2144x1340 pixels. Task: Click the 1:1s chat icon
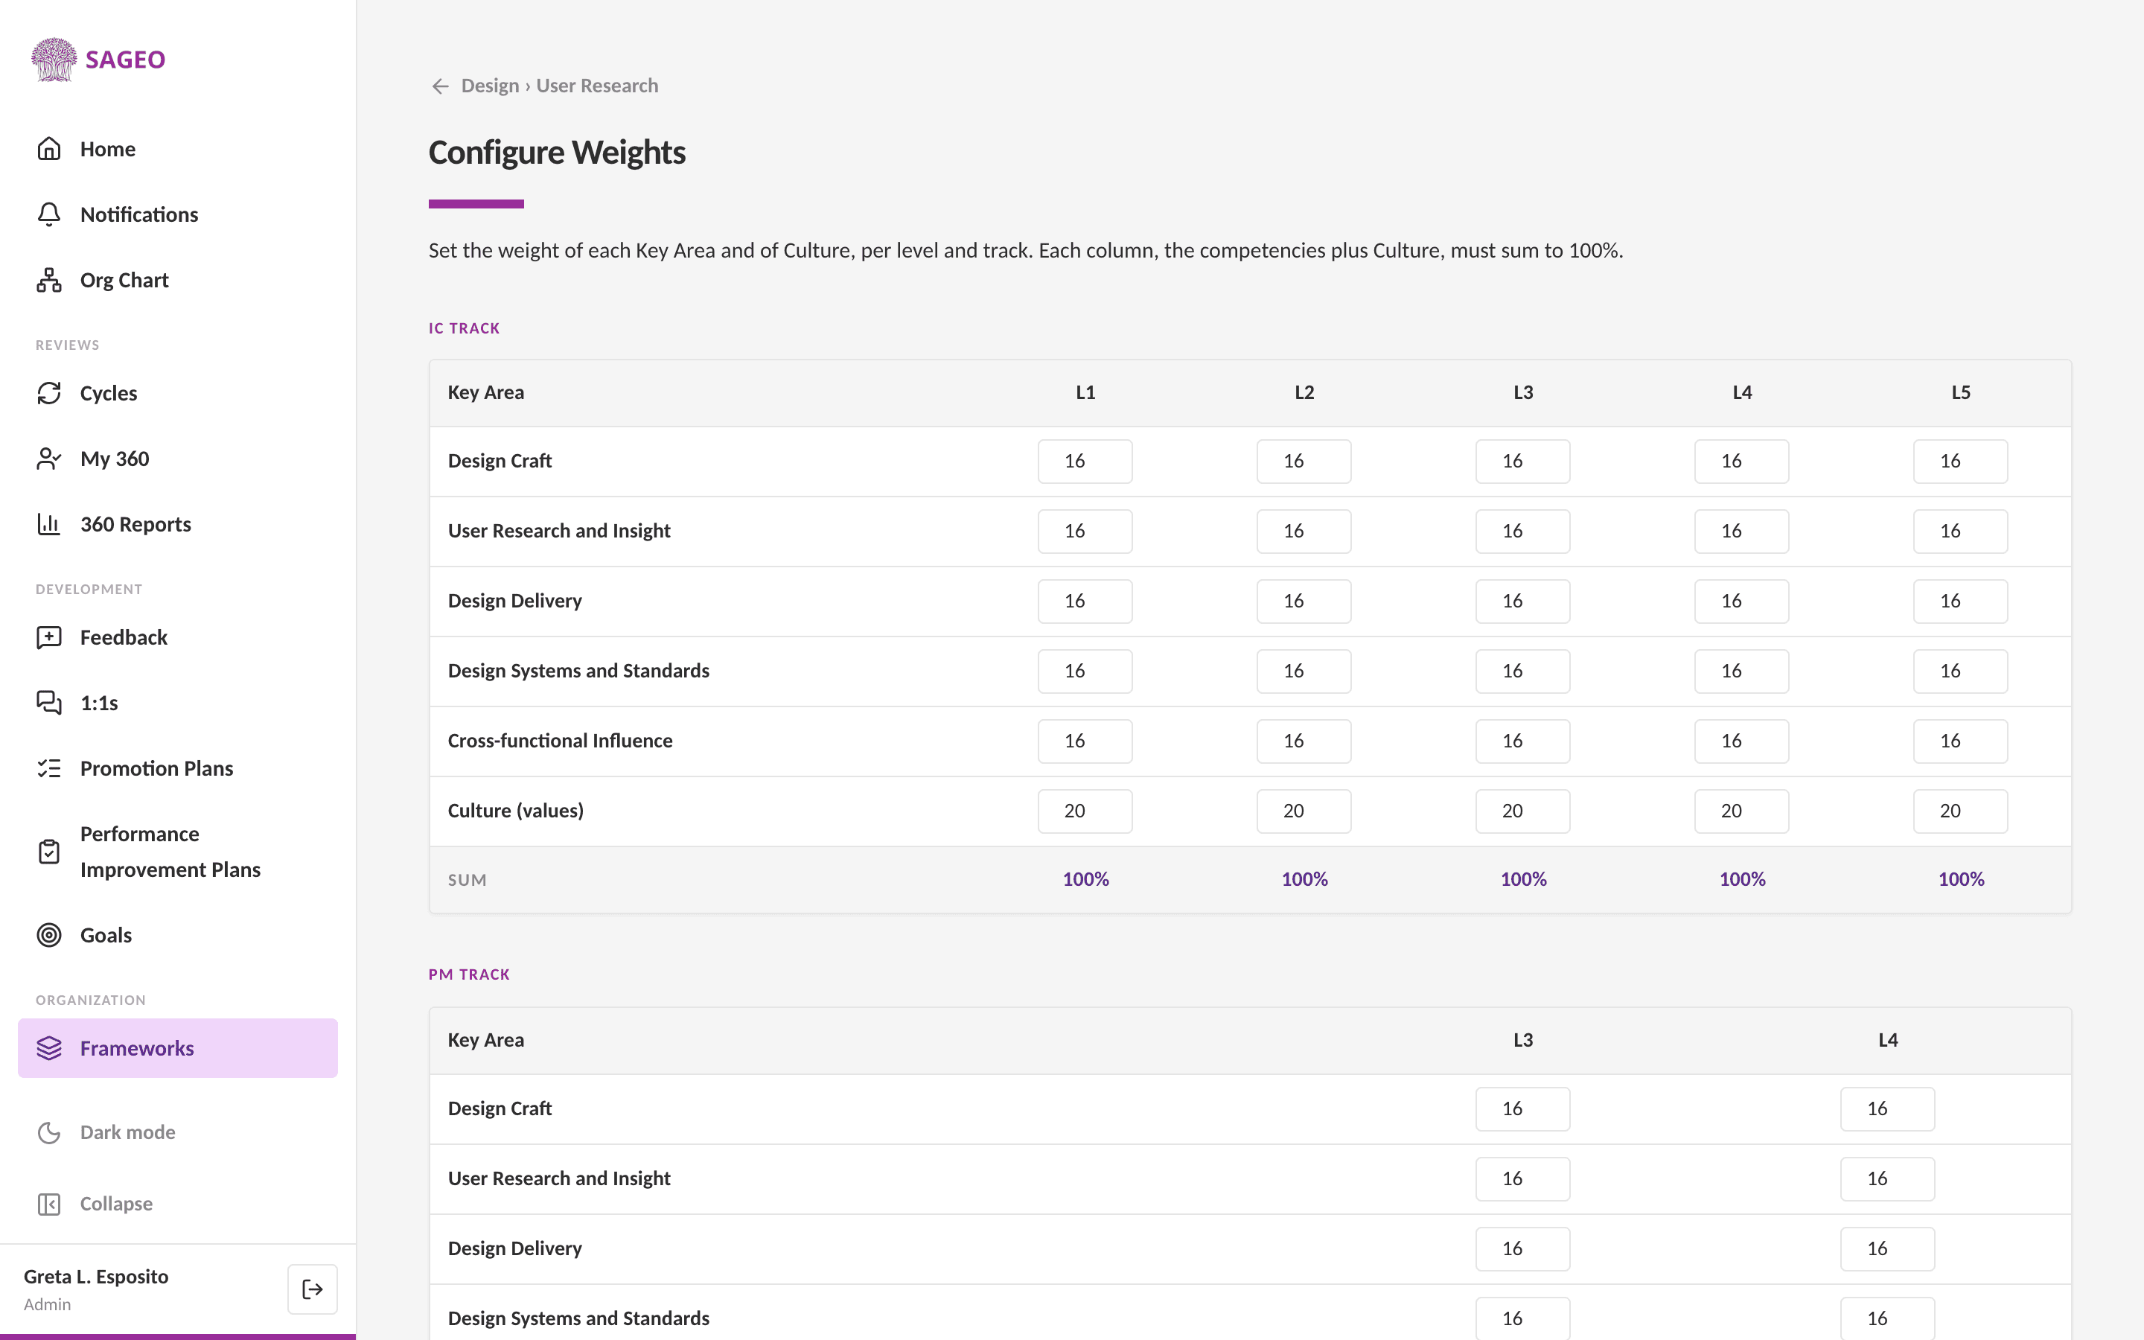pyautogui.click(x=48, y=703)
